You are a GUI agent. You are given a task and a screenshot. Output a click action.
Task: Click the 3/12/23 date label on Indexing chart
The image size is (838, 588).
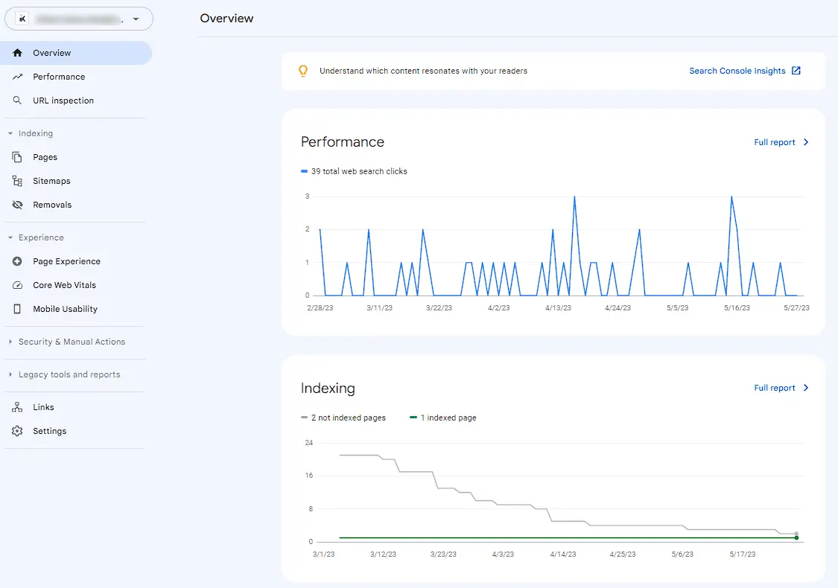click(x=383, y=555)
